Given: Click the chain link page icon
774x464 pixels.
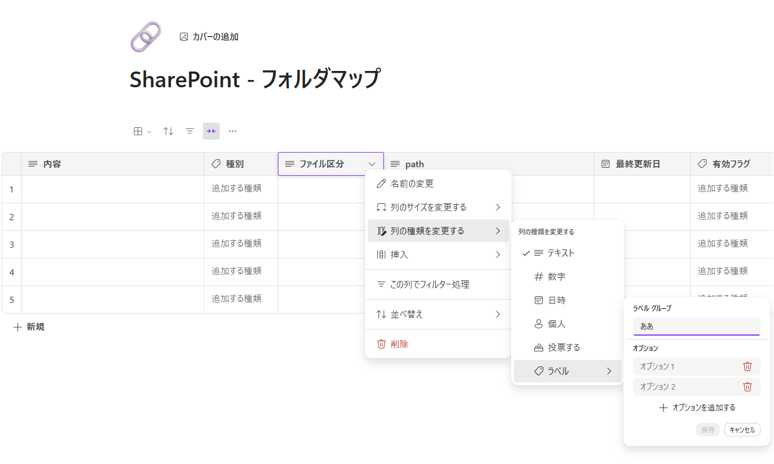Looking at the screenshot, I should (x=146, y=37).
